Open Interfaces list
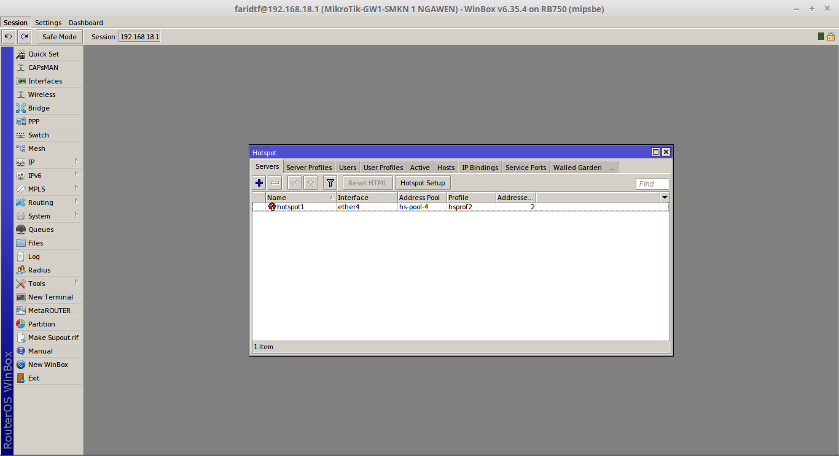839x456 pixels. click(48, 81)
